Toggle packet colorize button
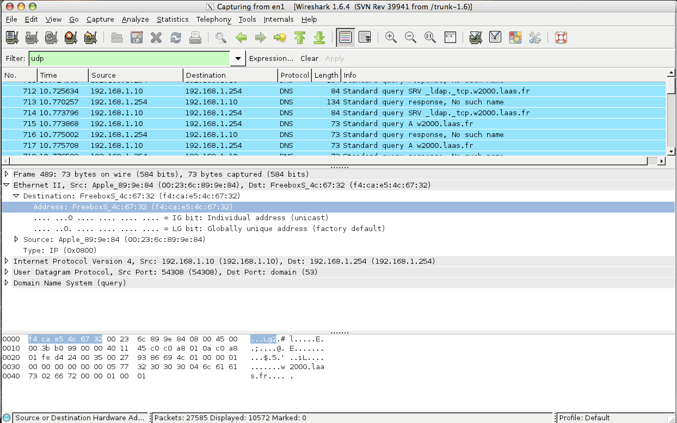The height and width of the screenshot is (423, 677). pyautogui.click(x=344, y=38)
